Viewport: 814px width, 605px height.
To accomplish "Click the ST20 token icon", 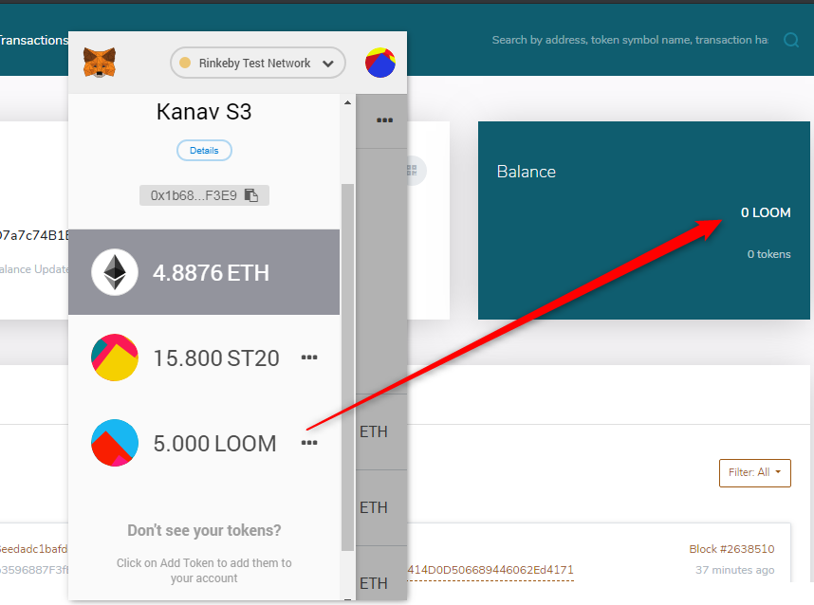I will coord(114,357).
